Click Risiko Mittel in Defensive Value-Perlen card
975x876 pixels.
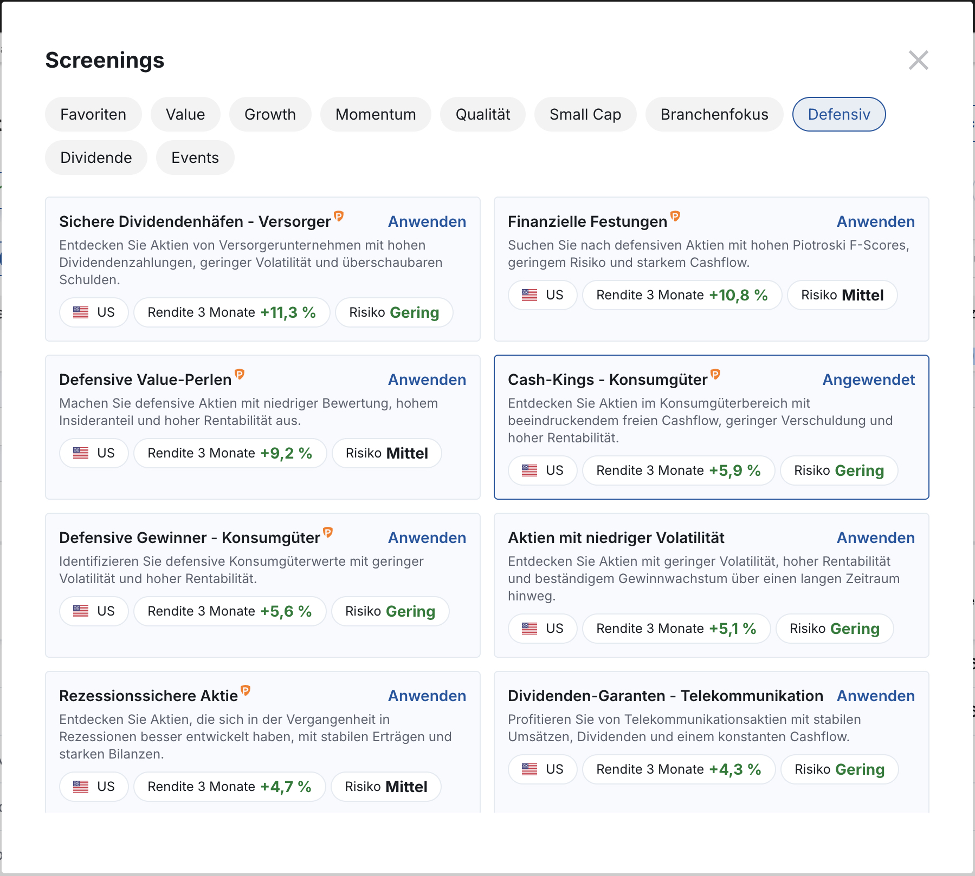coord(387,453)
